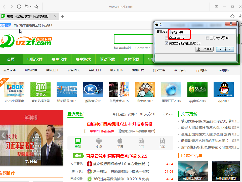242x182 pixels.
Task: Open a new tab with the plus button
Action: pos(62,16)
